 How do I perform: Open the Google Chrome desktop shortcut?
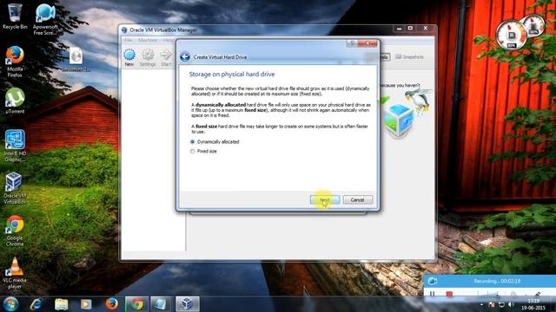(15, 231)
